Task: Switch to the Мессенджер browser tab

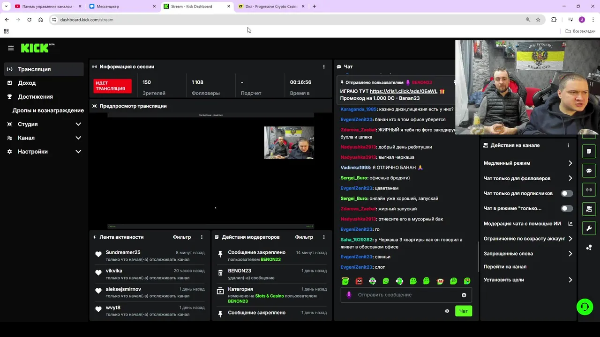Action: pos(123,7)
